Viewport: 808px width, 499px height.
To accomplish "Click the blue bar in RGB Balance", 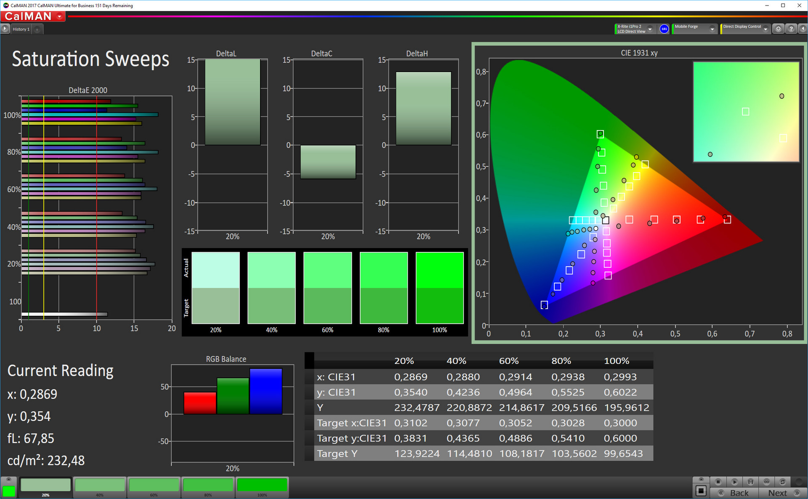I will point(266,391).
